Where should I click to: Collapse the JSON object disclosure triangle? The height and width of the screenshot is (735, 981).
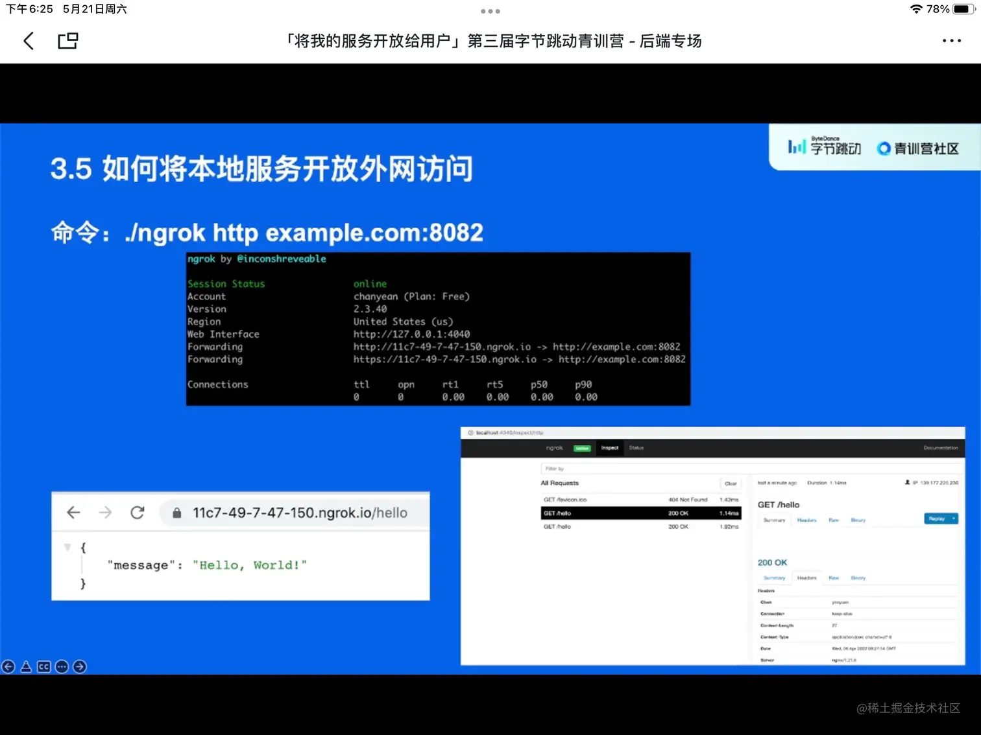(67, 548)
